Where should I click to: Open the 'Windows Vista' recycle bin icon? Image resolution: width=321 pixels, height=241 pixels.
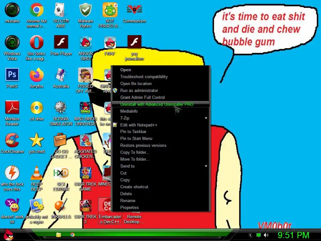click(12, 42)
